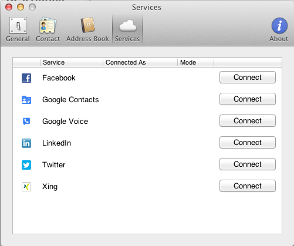Select the Facebook row text
Image resolution: width=294 pixels, height=246 pixels.
[x=59, y=78]
